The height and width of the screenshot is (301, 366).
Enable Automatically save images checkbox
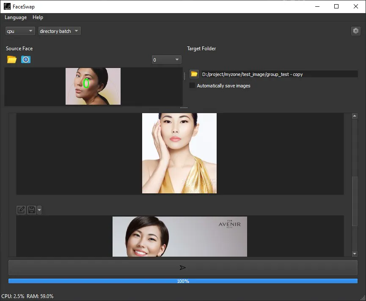click(192, 86)
